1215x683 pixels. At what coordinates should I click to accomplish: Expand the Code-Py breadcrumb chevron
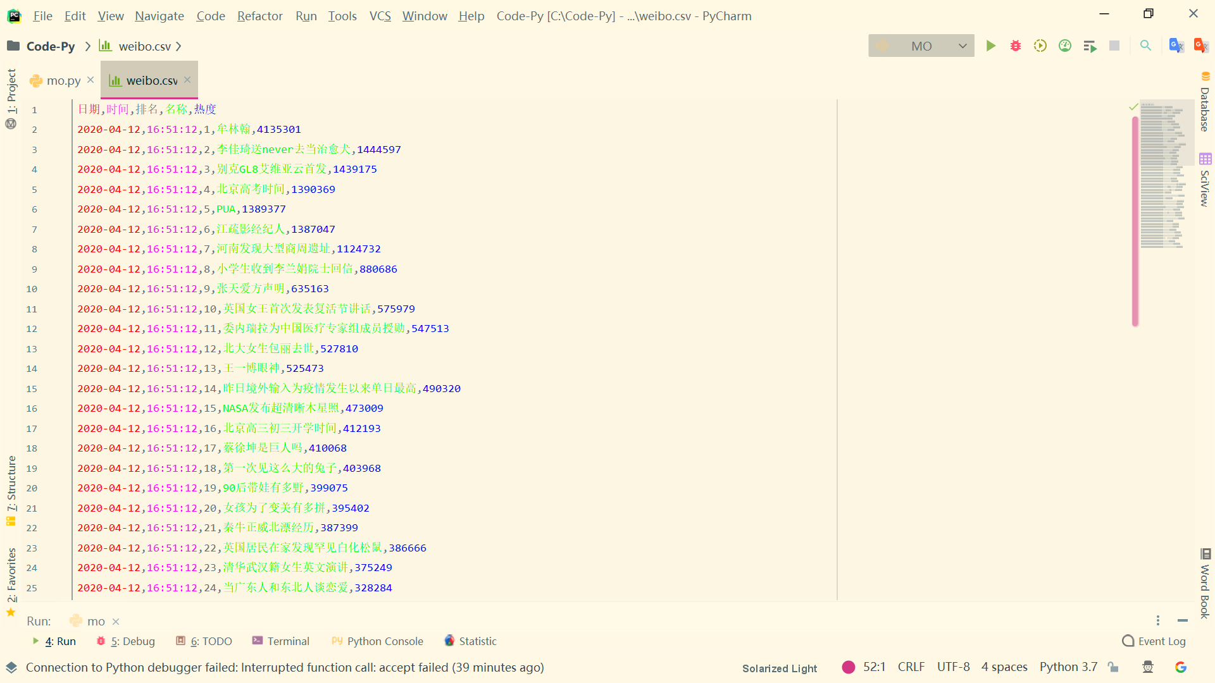coord(87,46)
